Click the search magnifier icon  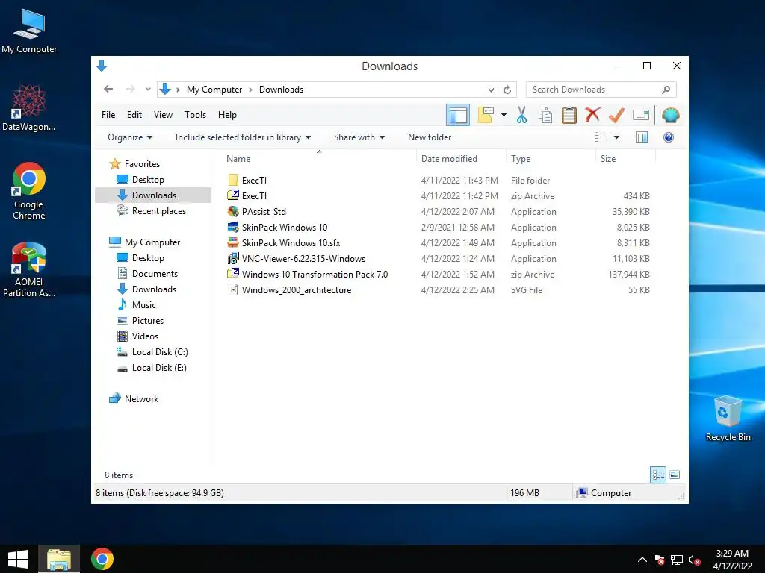(x=666, y=90)
